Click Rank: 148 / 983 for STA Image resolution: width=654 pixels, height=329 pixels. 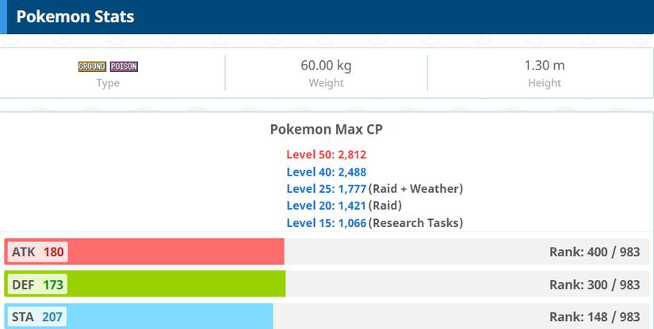click(x=595, y=317)
